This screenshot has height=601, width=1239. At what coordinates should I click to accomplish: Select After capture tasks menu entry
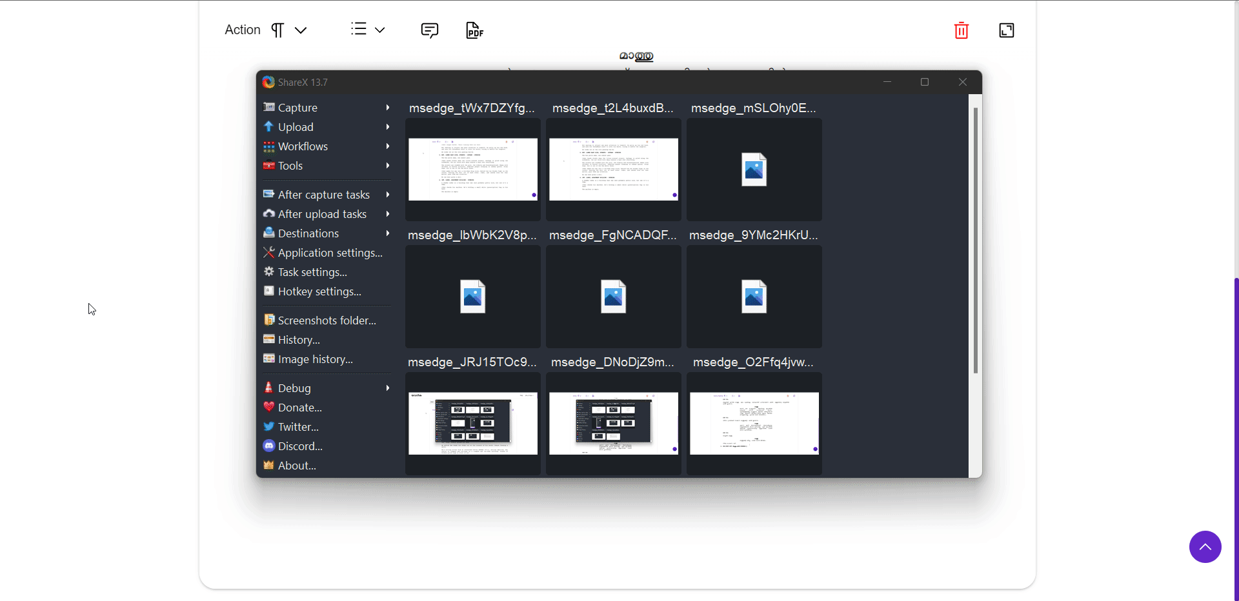pyautogui.click(x=323, y=195)
